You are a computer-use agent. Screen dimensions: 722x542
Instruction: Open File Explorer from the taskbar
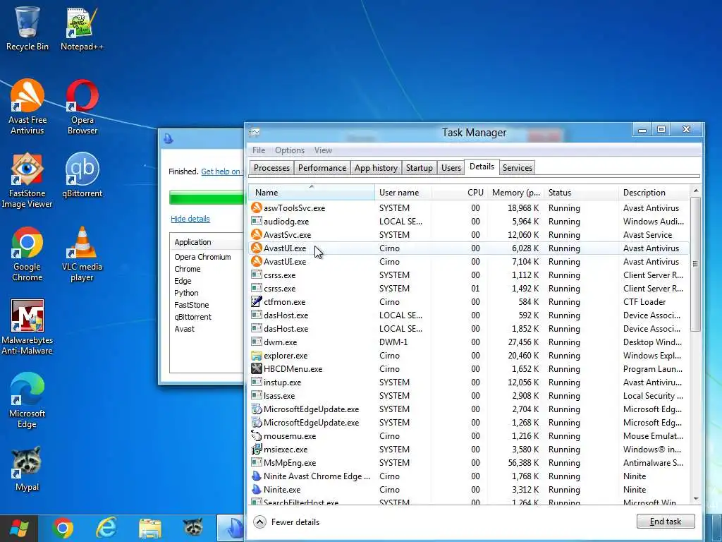(x=150, y=528)
